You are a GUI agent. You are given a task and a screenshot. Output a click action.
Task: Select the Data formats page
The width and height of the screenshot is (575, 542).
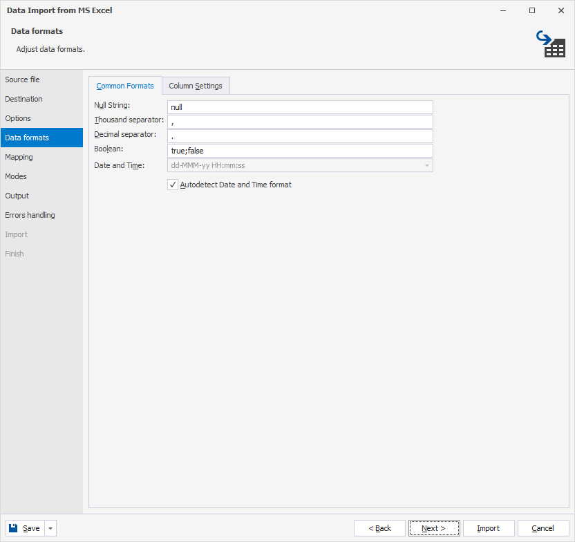click(41, 138)
